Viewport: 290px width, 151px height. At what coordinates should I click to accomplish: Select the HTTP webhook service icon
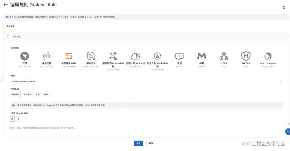click(x=224, y=56)
